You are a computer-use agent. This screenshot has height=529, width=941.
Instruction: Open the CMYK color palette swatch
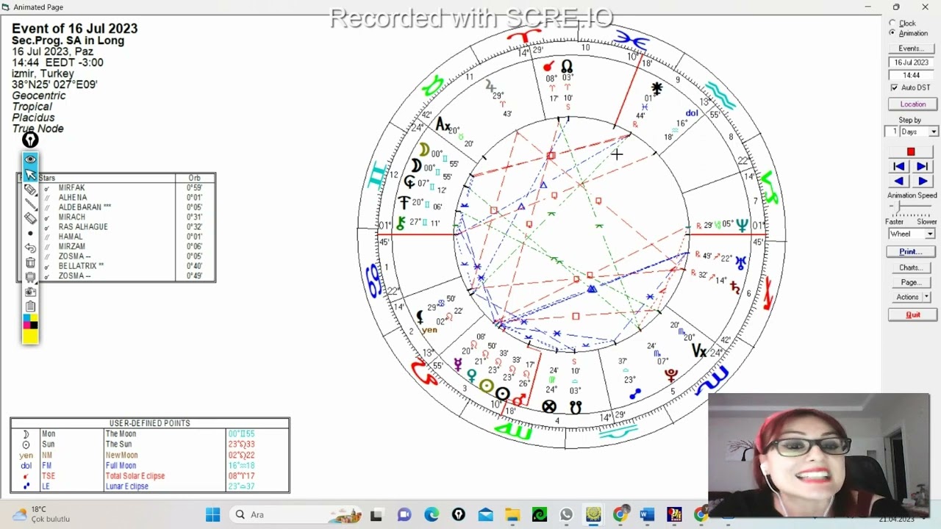(30, 322)
